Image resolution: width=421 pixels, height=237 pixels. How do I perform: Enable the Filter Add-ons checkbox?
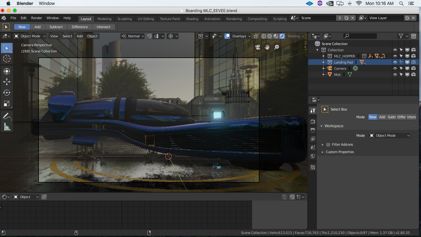point(328,144)
